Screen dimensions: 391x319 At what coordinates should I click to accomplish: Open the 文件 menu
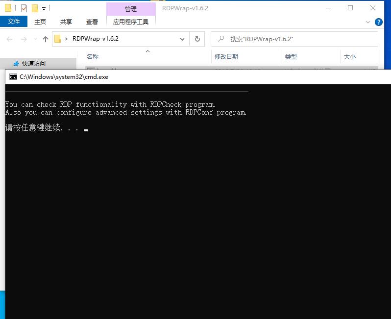(x=14, y=22)
